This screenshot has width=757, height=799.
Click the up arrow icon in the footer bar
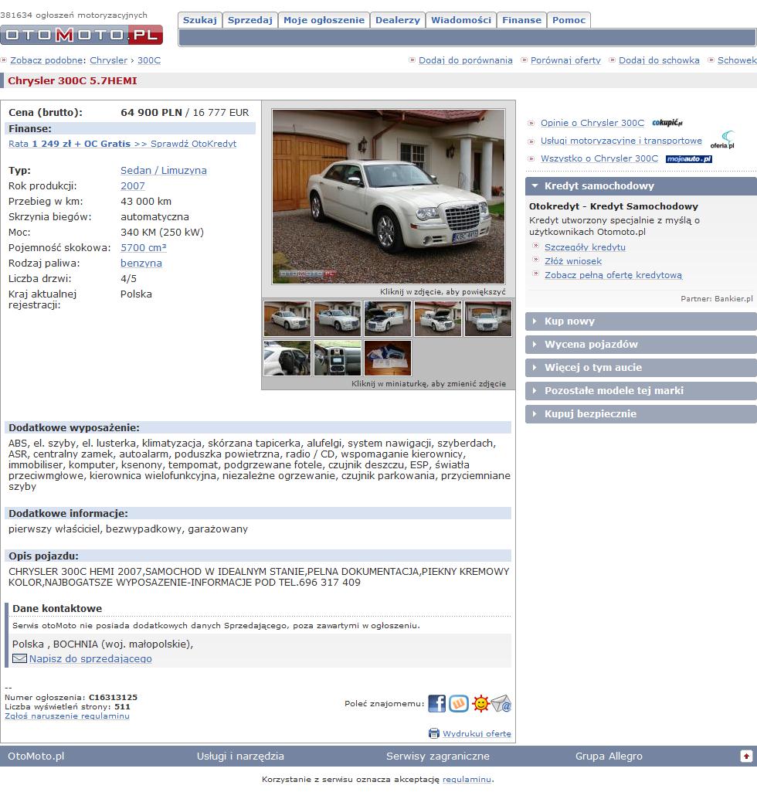pyautogui.click(x=746, y=756)
